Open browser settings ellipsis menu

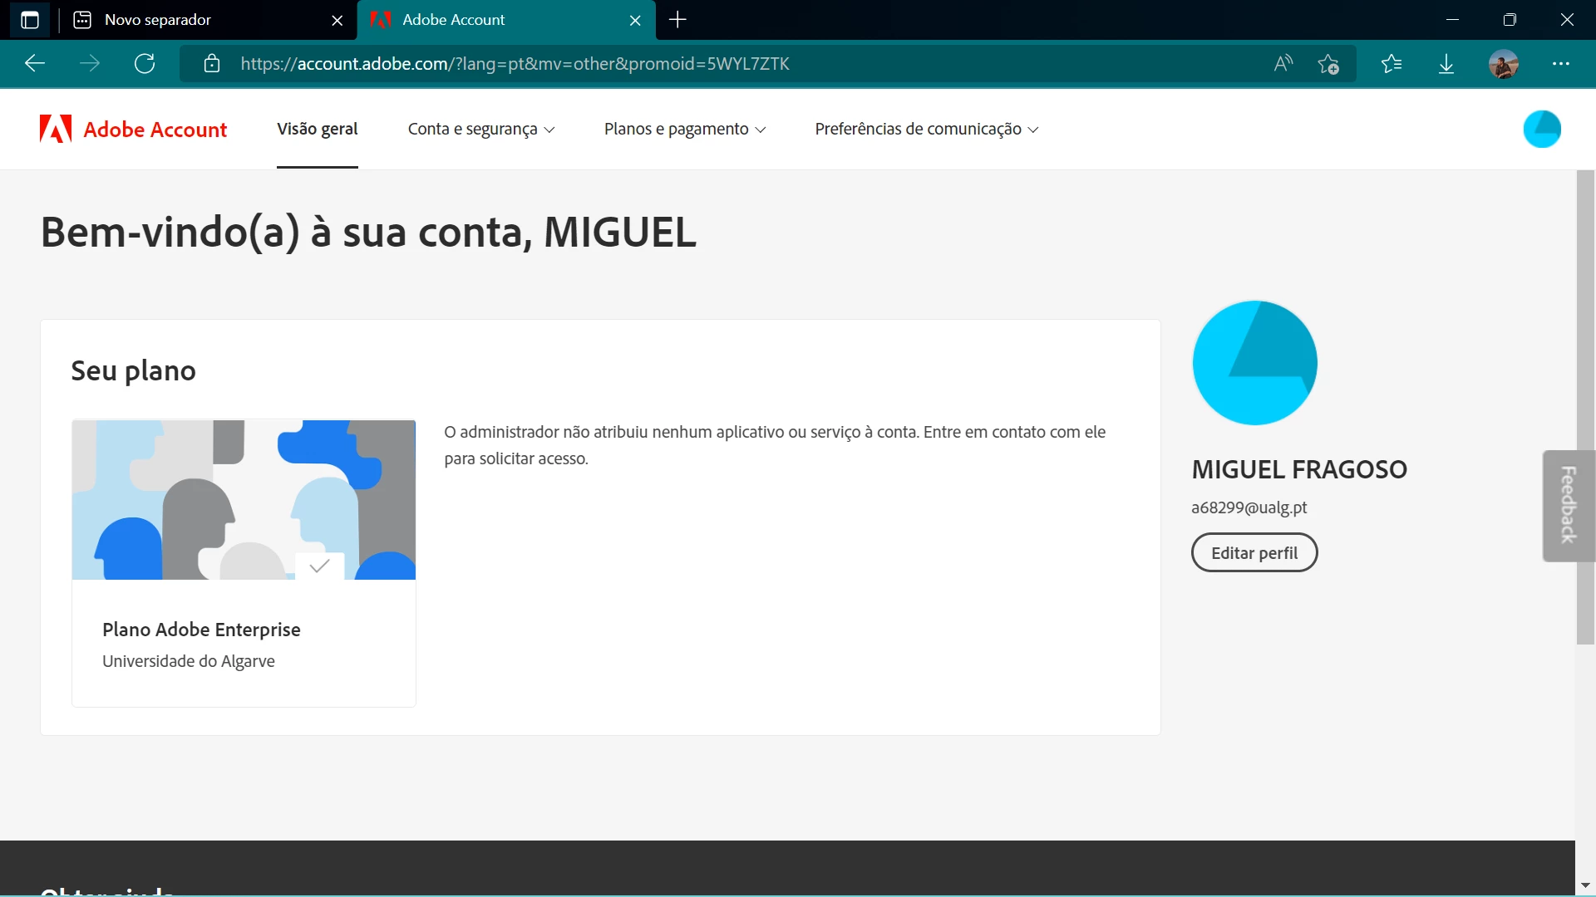point(1561,64)
